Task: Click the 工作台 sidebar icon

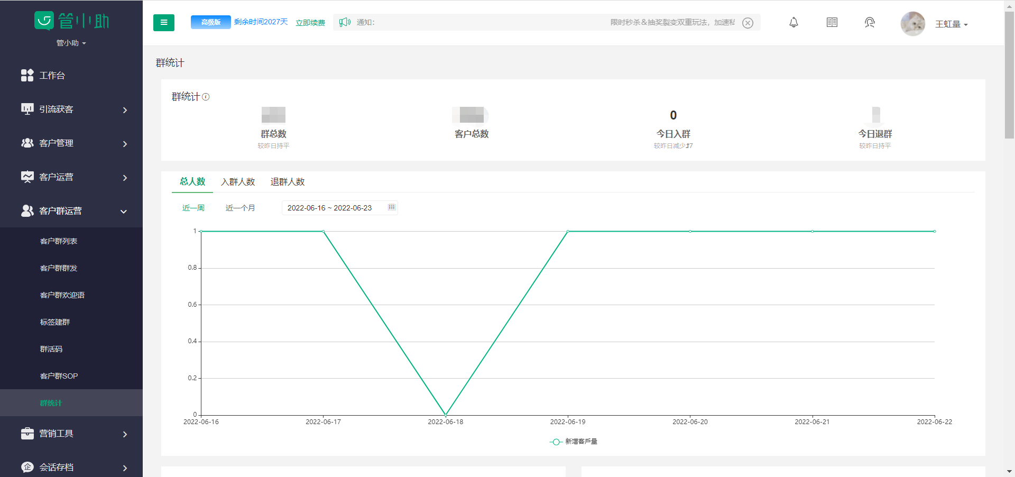Action: (27, 75)
